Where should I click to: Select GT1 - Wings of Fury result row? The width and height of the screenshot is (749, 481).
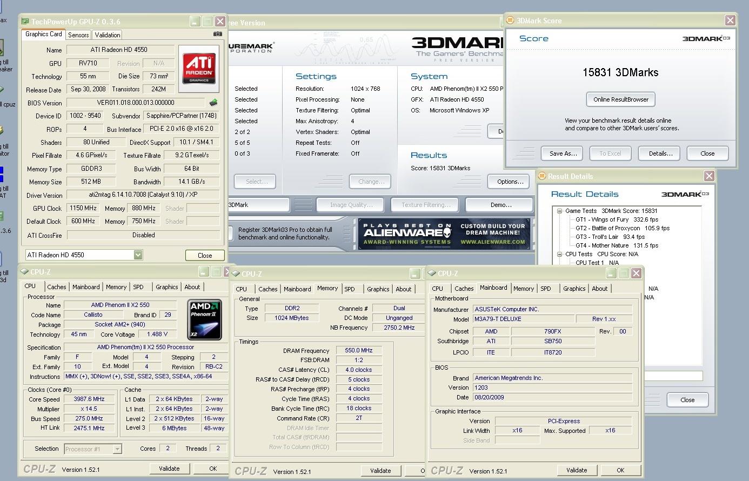click(x=617, y=219)
